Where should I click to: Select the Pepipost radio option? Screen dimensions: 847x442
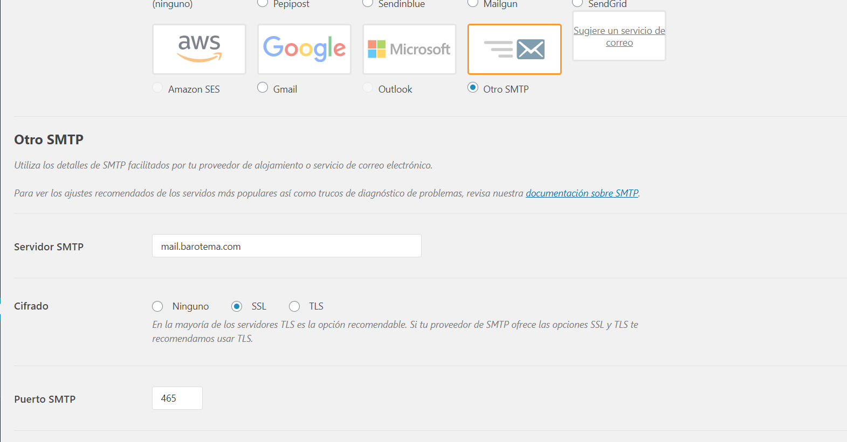click(x=263, y=3)
